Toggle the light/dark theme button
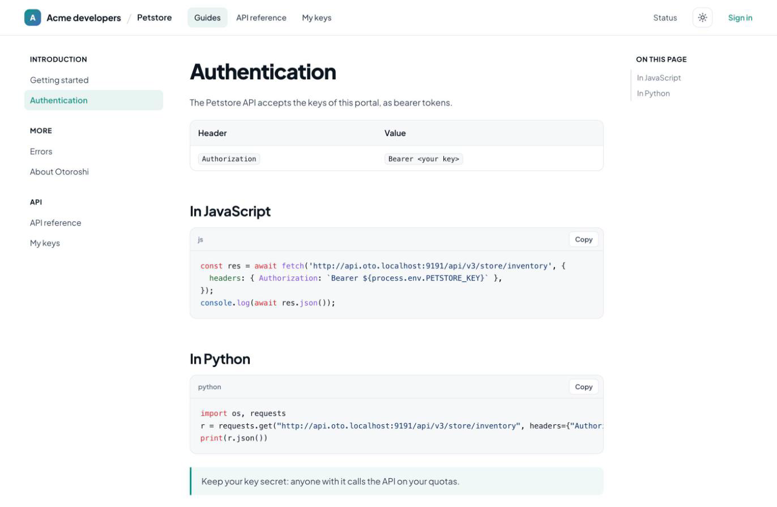 702,18
